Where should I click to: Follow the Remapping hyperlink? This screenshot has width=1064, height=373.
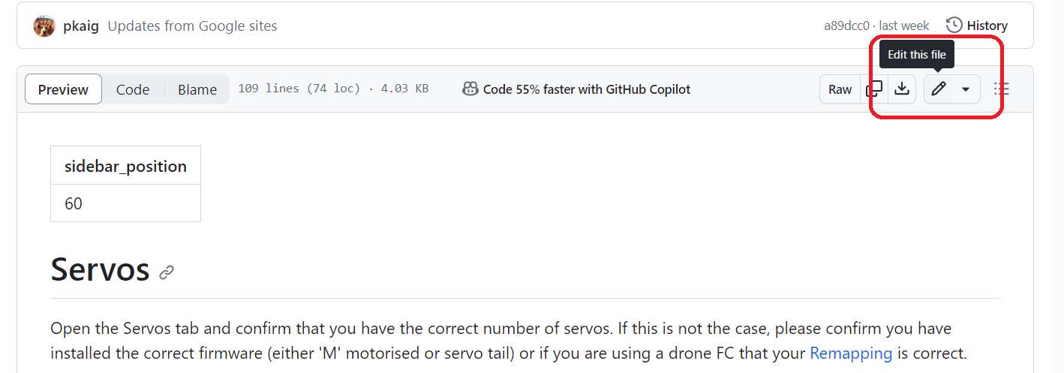point(851,353)
